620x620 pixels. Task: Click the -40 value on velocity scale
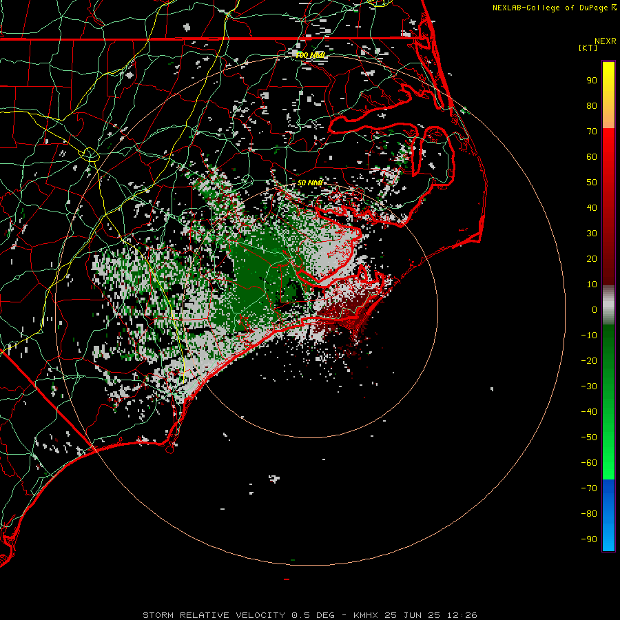(x=589, y=412)
